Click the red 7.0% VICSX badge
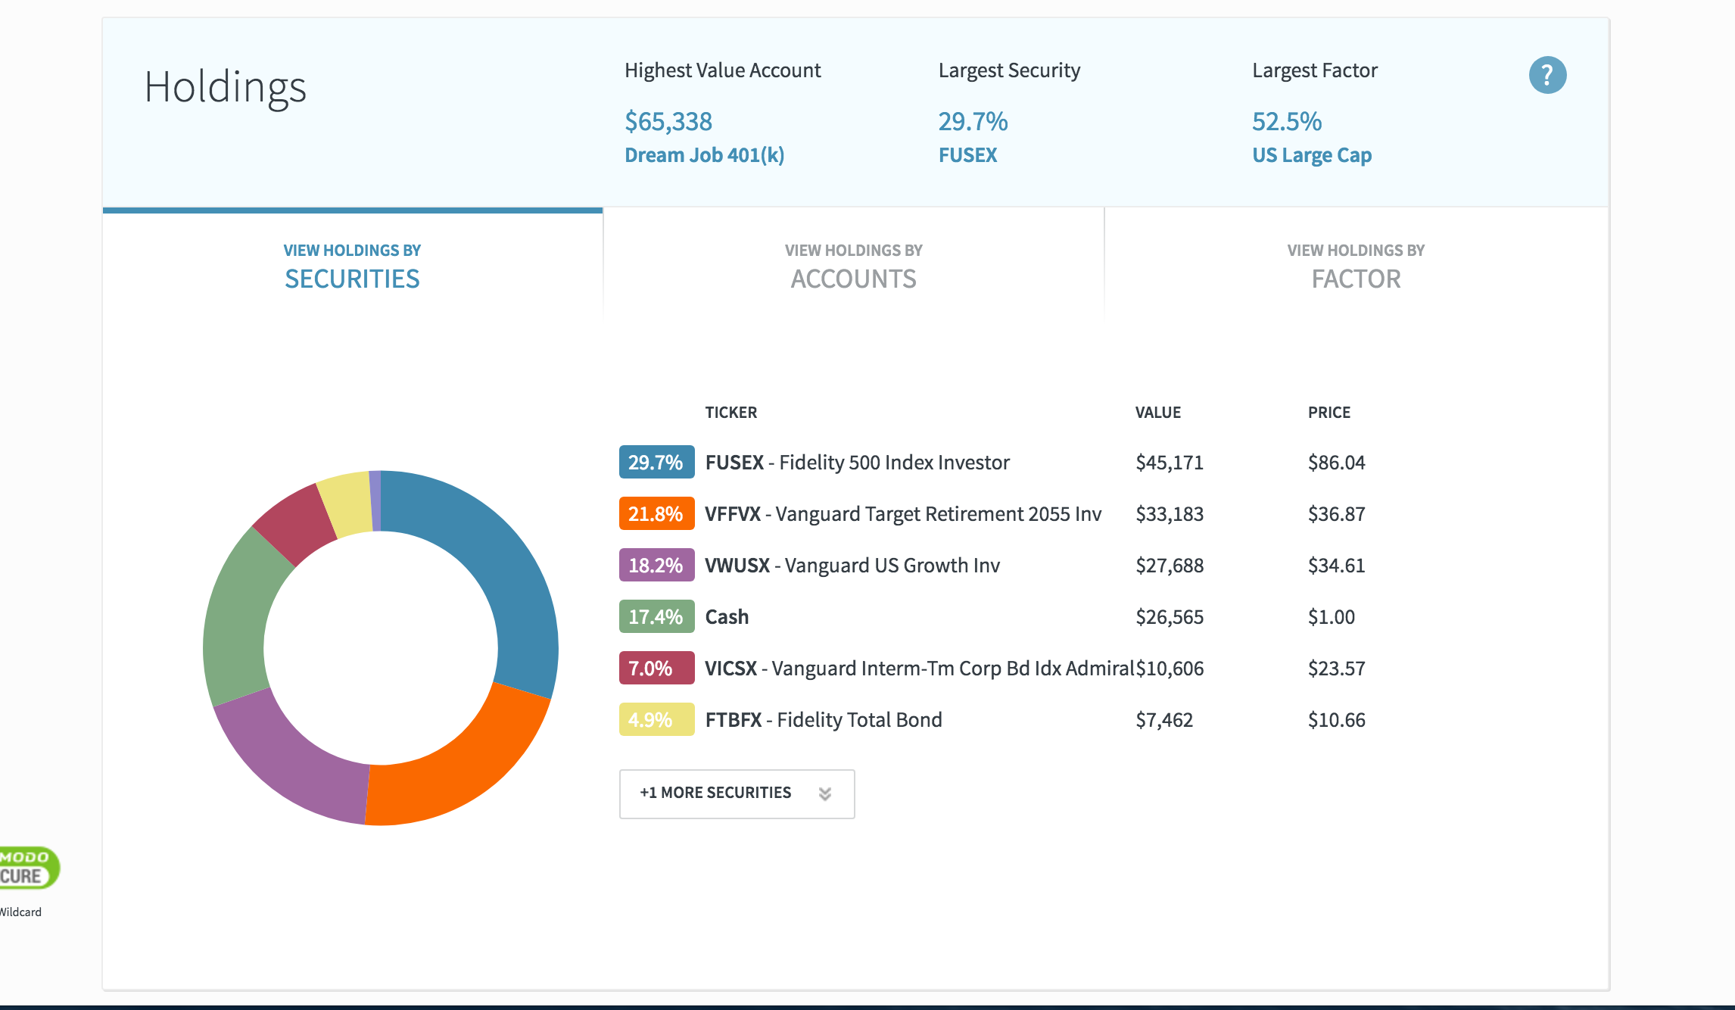Viewport: 1735px width, 1010px height. pos(656,669)
